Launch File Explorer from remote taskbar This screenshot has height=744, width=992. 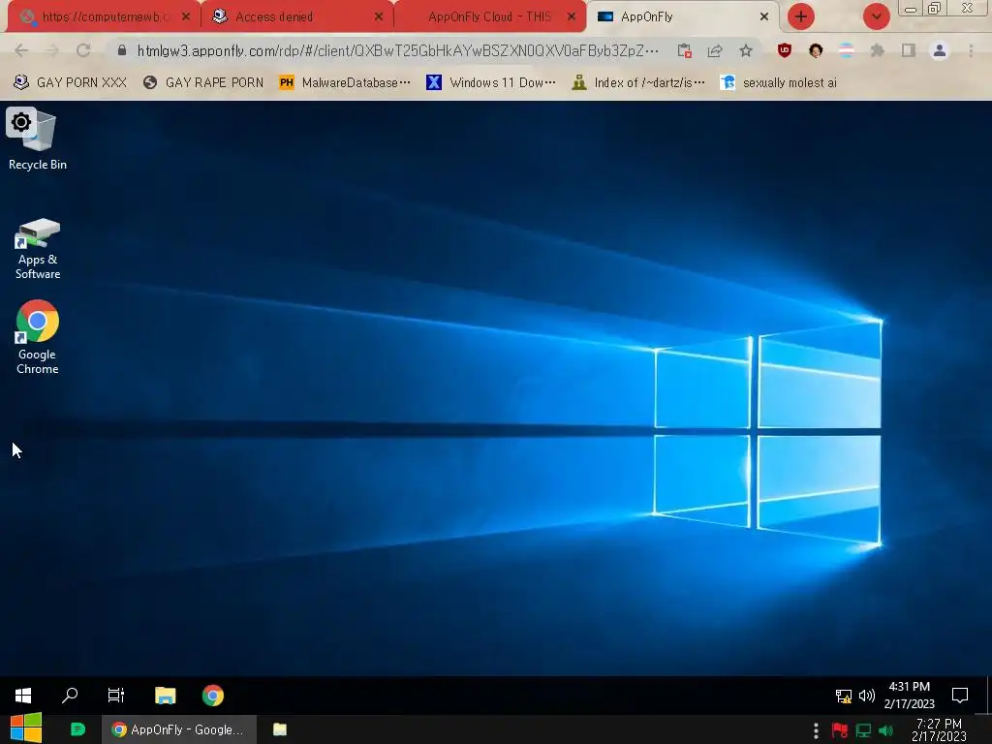click(x=165, y=696)
